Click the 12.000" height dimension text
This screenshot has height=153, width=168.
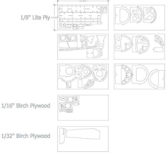tap(54, 18)
